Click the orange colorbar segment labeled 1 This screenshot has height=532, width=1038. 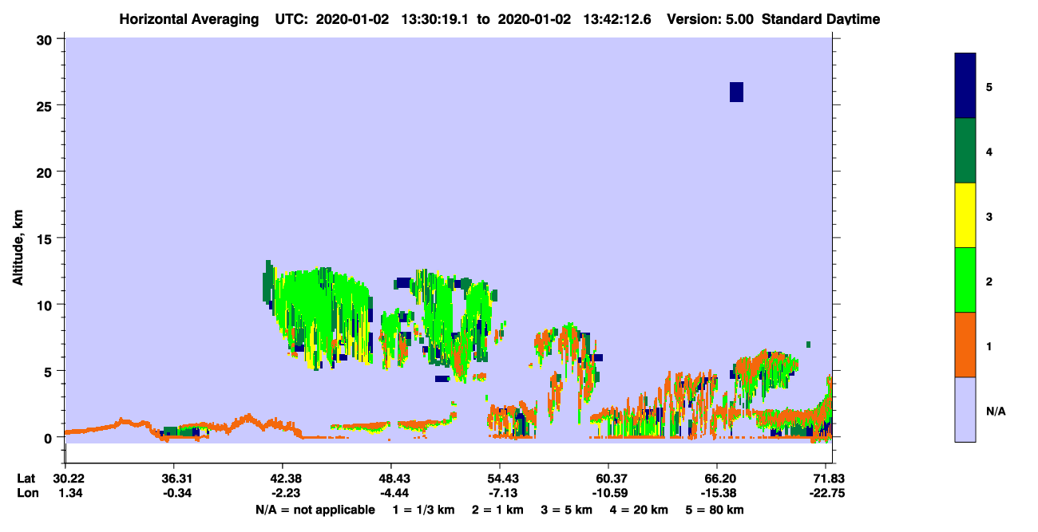tap(965, 345)
